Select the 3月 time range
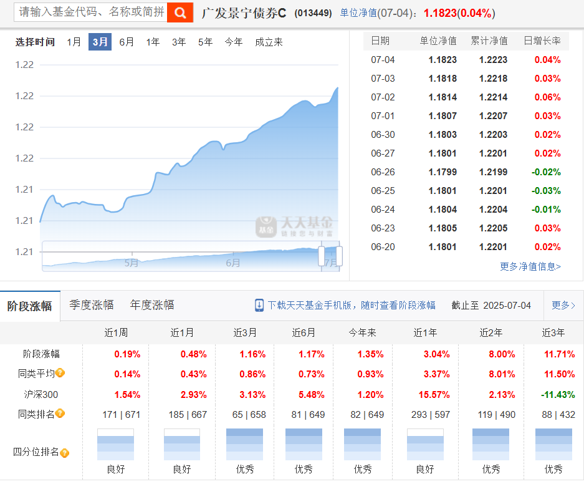The image size is (584, 484). (100, 42)
